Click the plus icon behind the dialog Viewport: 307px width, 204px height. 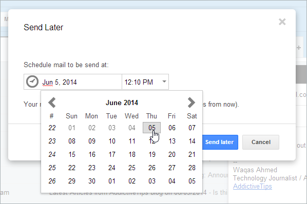[299, 48]
